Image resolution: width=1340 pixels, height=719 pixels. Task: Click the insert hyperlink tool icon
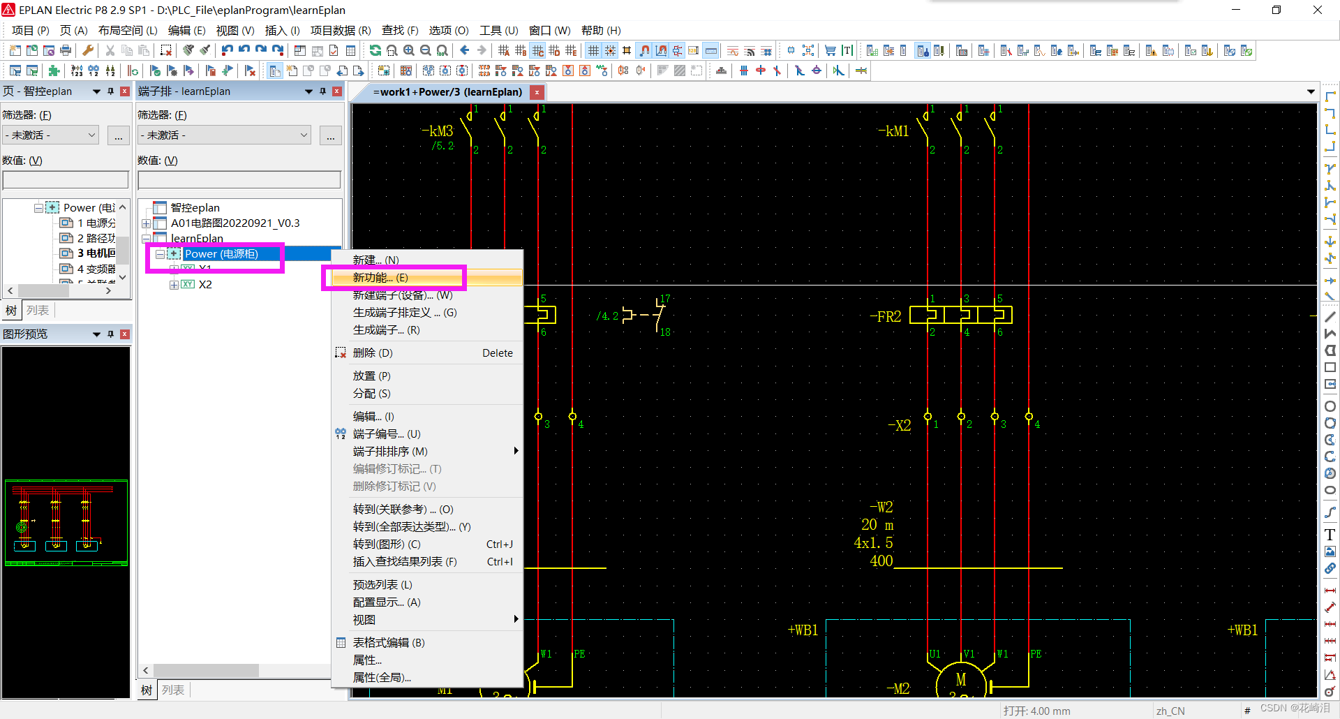tap(1330, 568)
